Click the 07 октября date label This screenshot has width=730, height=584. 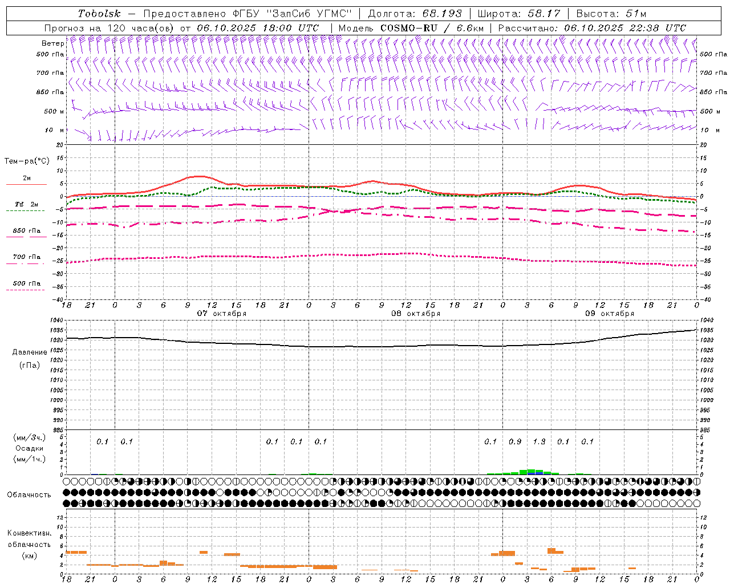(x=222, y=313)
